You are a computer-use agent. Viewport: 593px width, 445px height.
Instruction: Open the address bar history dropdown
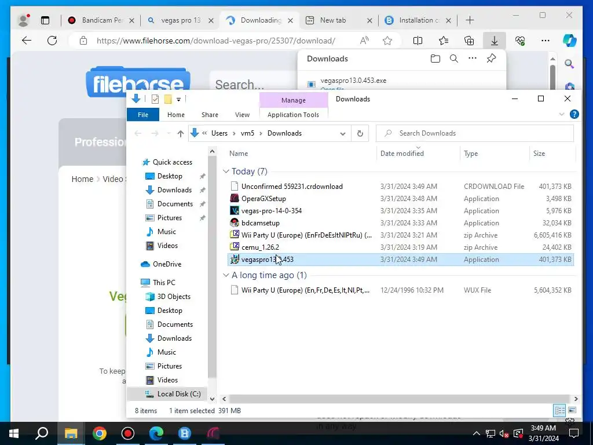[x=343, y=133]
